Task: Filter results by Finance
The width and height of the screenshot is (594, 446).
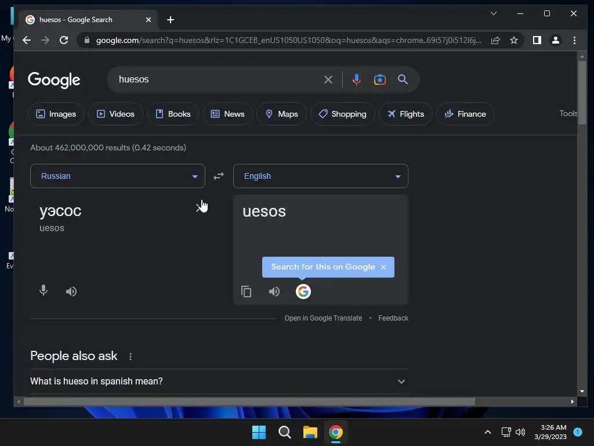Action: pos(466,114)
